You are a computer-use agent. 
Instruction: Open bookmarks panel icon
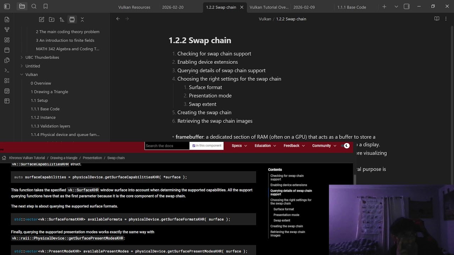[45, 6]
